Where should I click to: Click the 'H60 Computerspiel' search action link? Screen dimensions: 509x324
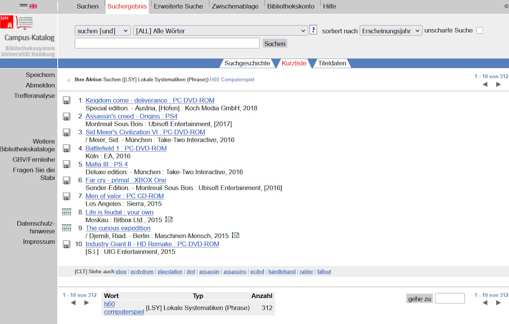(232, 80)
